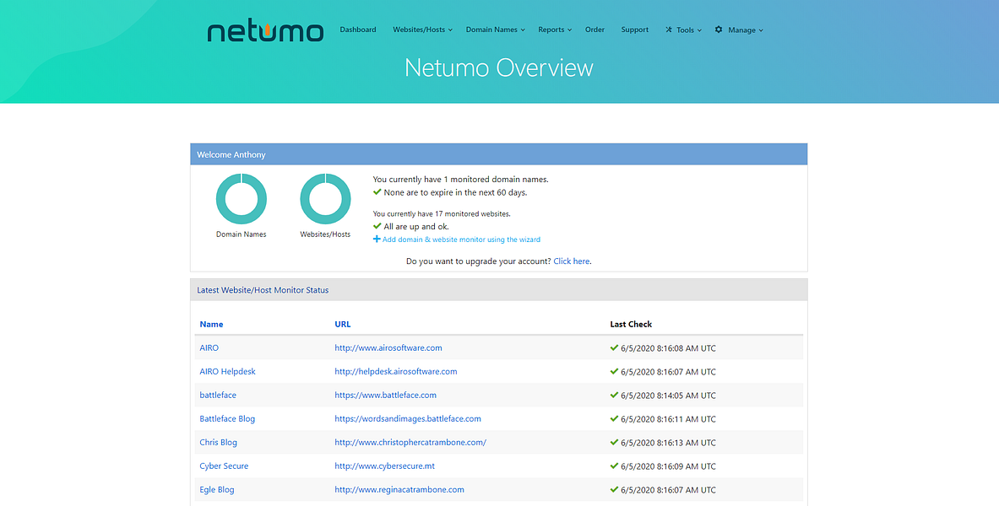This screenshot has height=506, width=999.
Task: Open the battleface monitor name link
Action: (x=218, y=395)
